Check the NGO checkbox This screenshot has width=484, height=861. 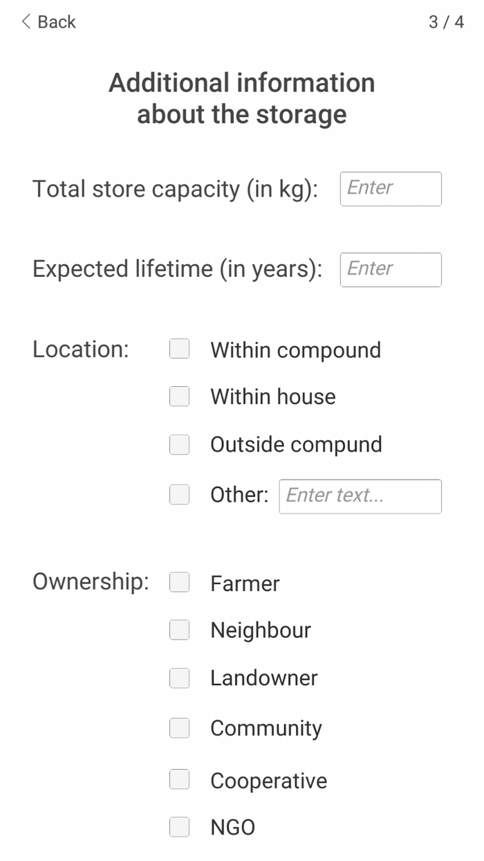(x=179, y=826)
